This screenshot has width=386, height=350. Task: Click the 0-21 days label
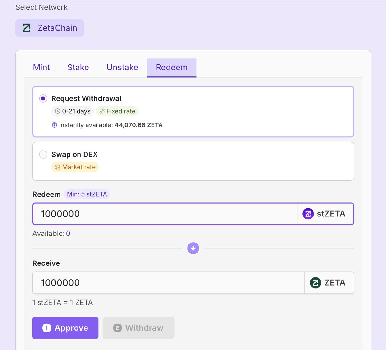(76, 111)
